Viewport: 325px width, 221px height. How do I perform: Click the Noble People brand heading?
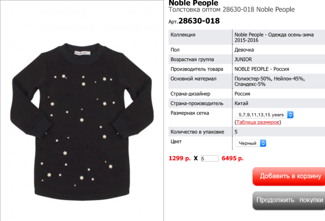coord(193,3)
